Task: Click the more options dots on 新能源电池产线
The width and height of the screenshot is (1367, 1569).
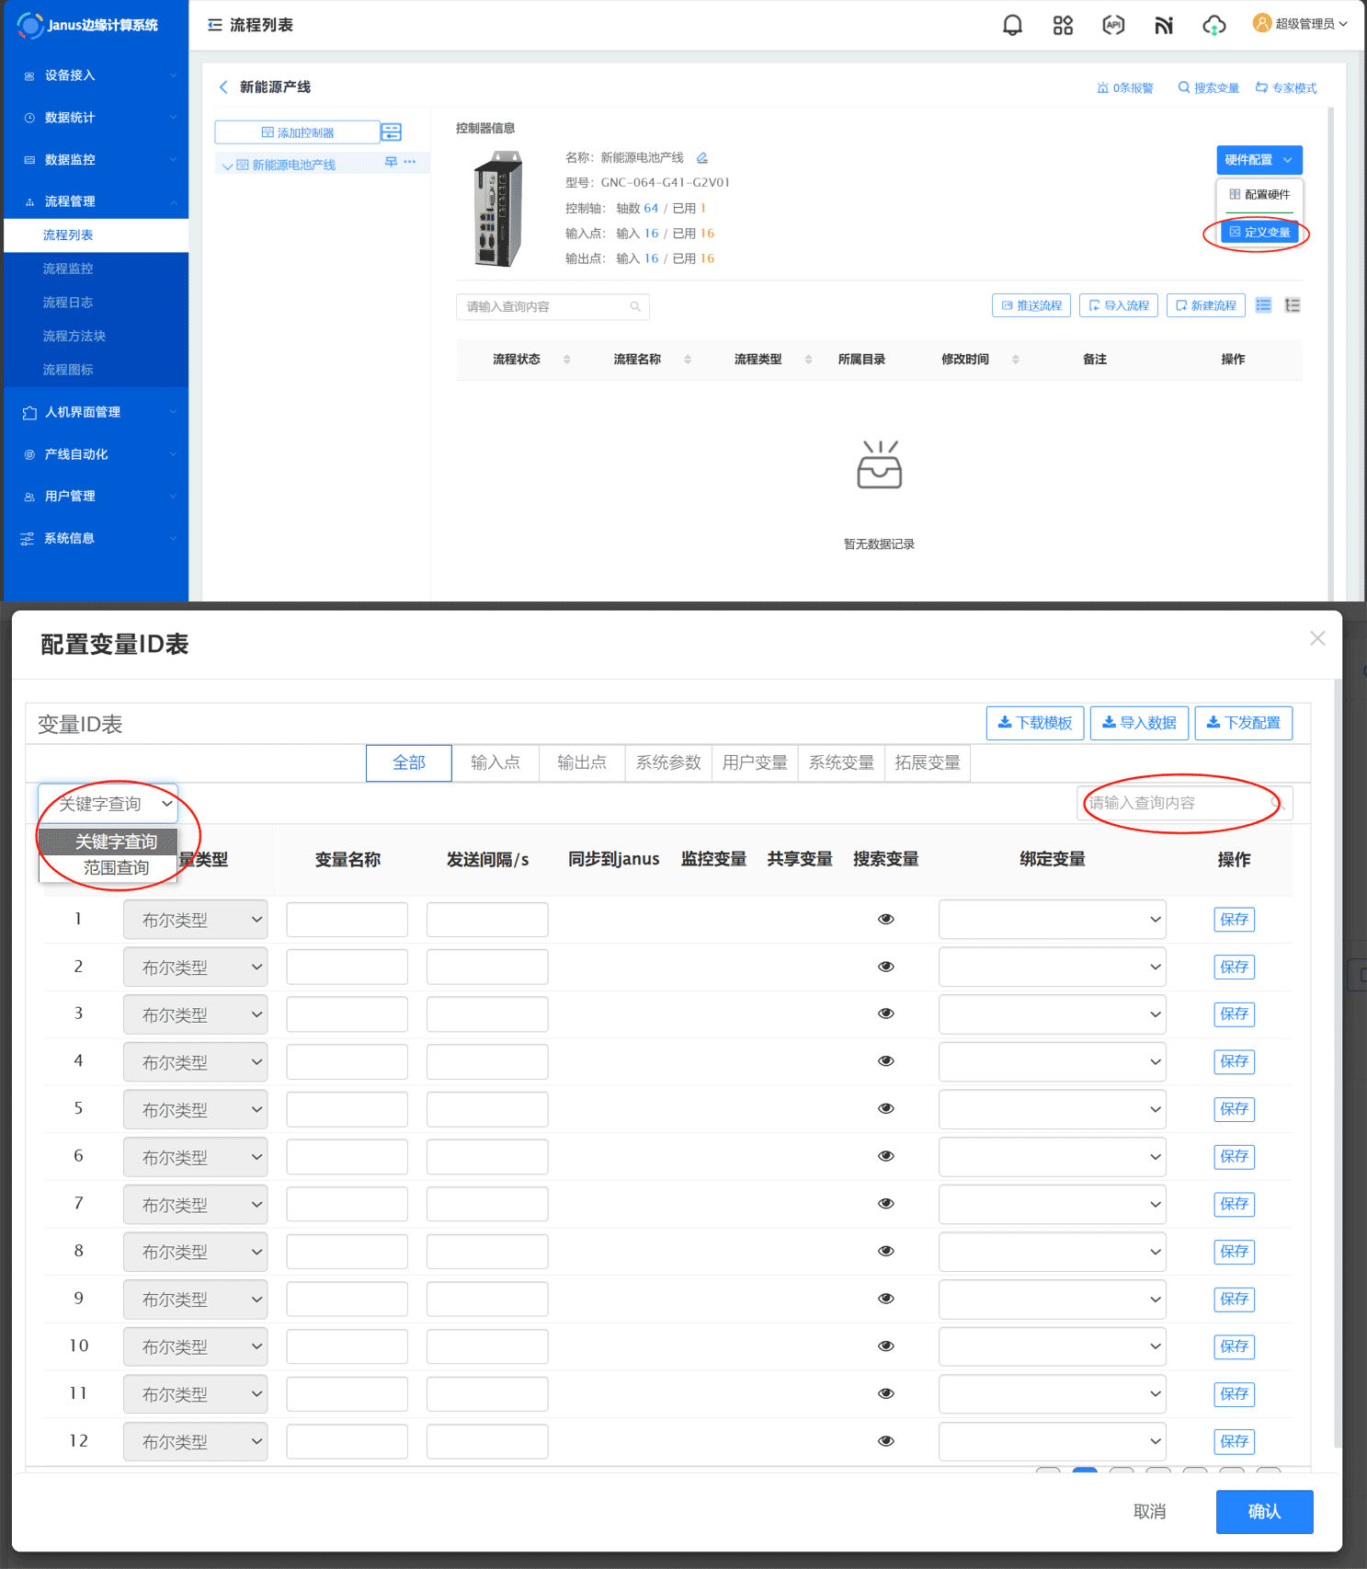Action: click(410, 162)
